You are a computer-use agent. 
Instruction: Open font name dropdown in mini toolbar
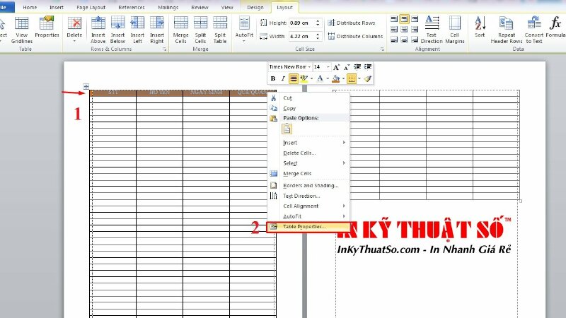pos(309,67)
